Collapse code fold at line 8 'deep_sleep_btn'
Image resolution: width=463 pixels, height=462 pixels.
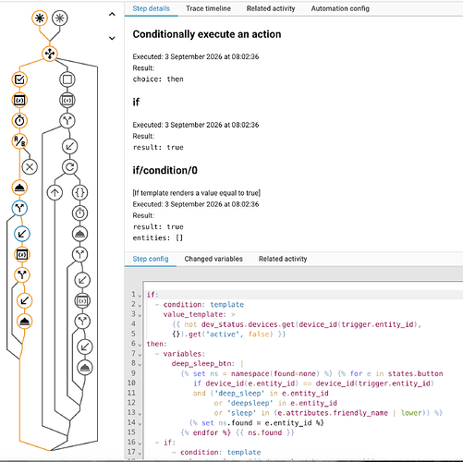pyautogui.click(x=140, y=364)
